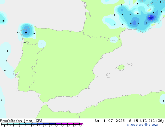Viewport: 165px width, 127px height.
Task: Click the map value '8' near the French Alps
Action: 147,23
